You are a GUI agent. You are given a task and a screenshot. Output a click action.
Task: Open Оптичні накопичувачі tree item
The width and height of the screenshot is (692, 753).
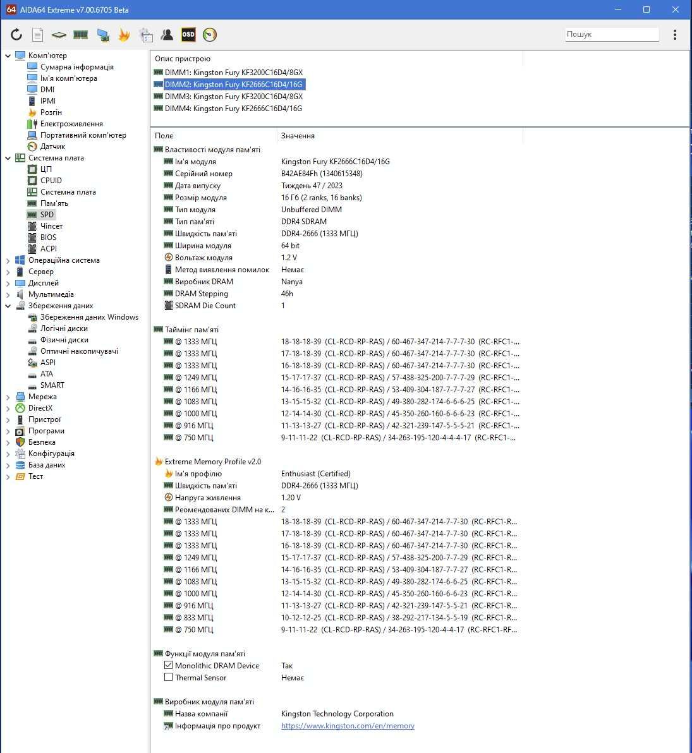[x=79, y=351]
